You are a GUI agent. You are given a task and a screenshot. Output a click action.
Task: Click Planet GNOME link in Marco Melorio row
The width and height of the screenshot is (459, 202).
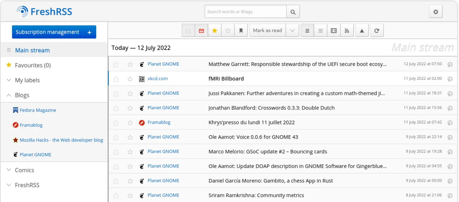tap(163, 151)
